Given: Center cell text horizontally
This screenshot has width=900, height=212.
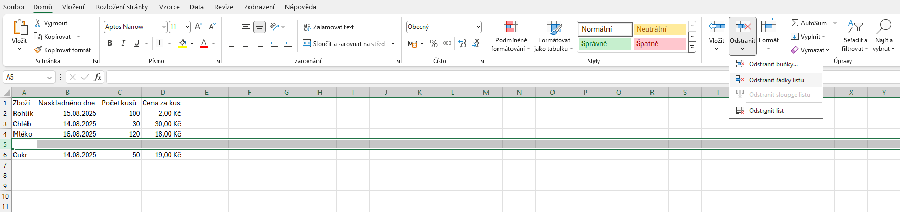Looking at the screenshot, I should coord(246,43).
